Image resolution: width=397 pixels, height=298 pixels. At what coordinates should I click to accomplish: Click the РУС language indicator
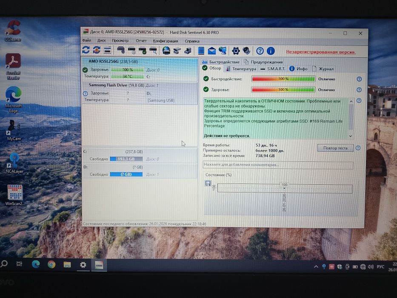click(x=380, y=266)
